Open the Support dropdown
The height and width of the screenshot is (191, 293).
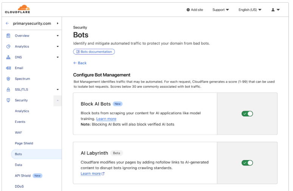220,10
